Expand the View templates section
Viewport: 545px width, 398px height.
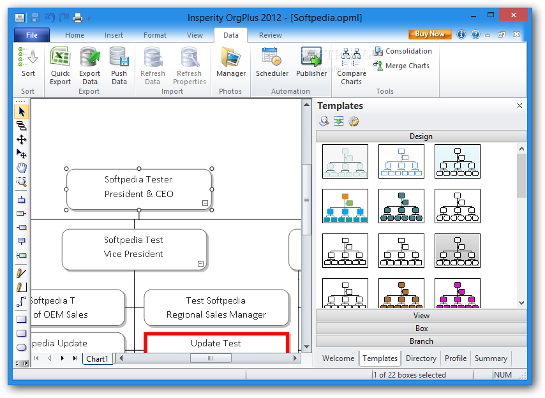[421, 316]
